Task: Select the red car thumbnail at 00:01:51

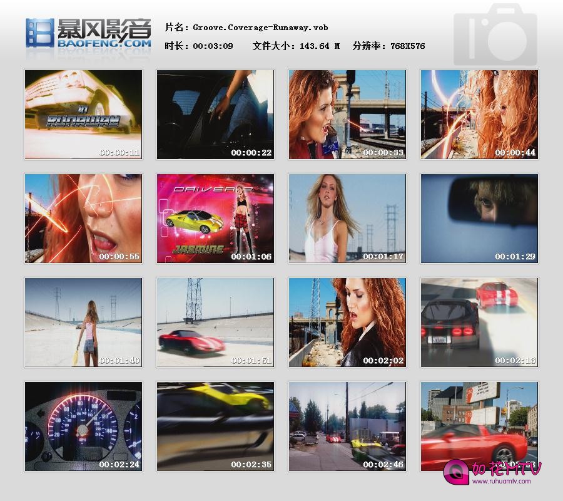Action: coord(215,323)
